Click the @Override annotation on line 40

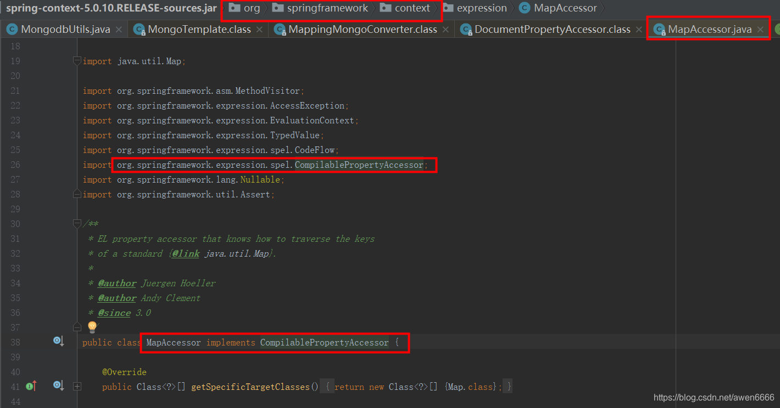[x=124, y=372]
